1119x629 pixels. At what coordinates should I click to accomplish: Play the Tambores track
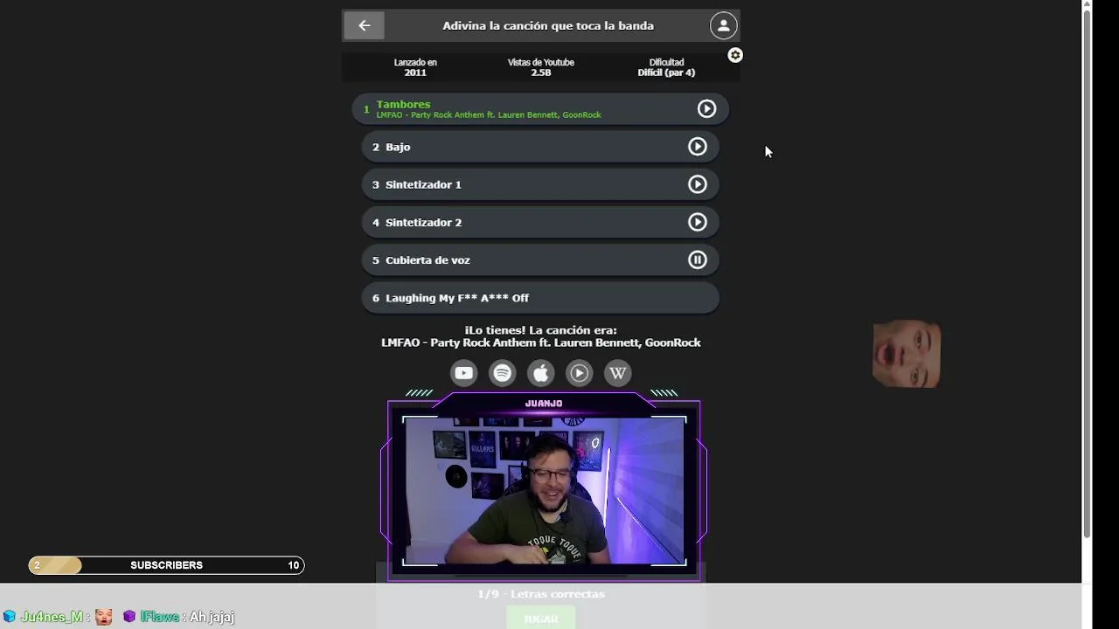(706, 108)
